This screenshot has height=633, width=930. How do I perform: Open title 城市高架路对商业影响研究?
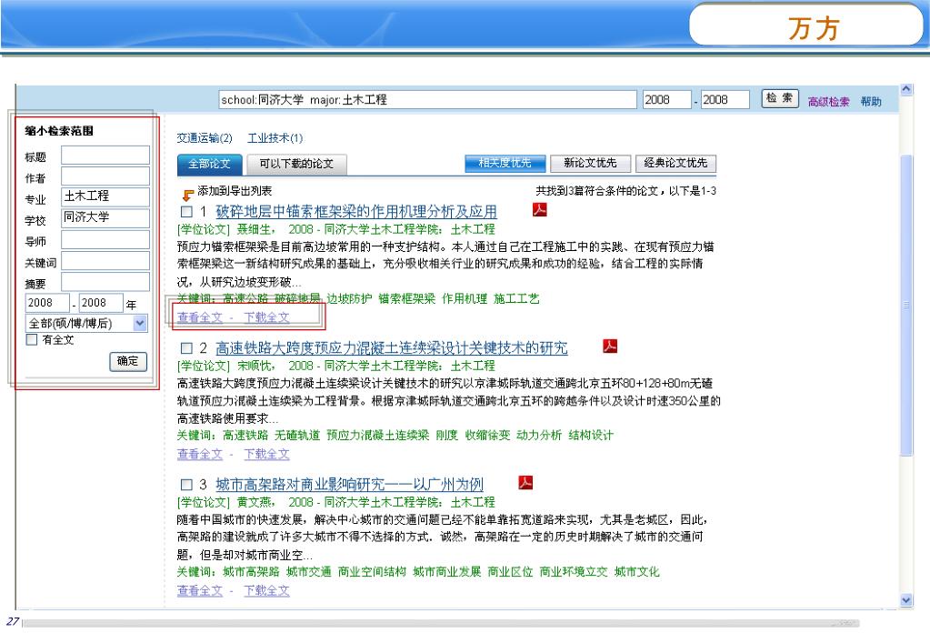349,485
